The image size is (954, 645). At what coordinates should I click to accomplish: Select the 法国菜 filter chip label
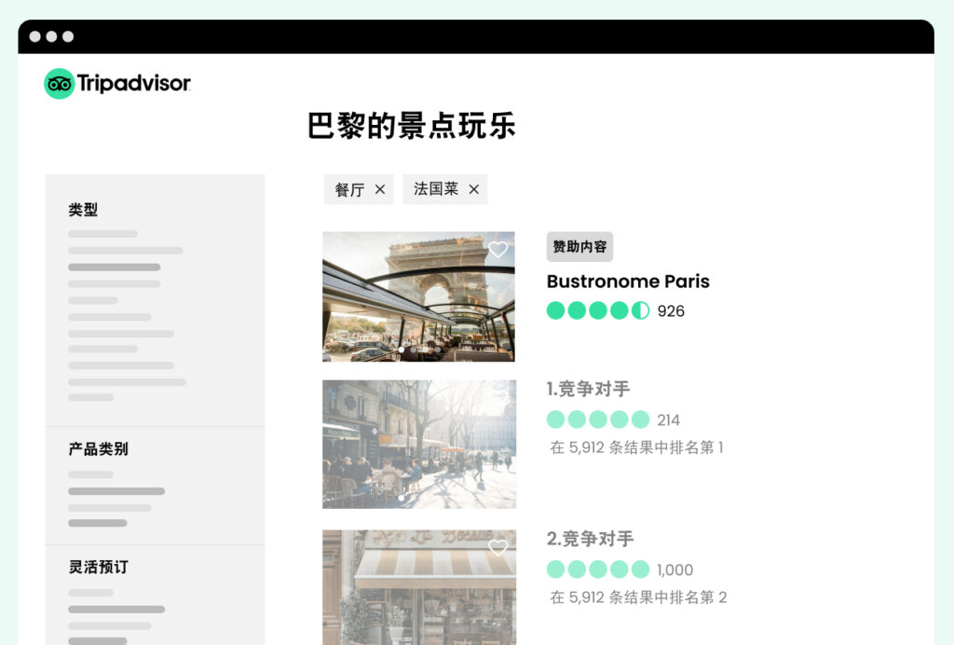point(436,188)
